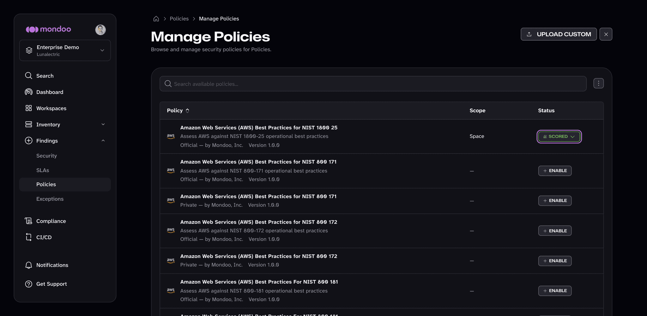This screenshot has width=647, height=316.
Task: Enable Official NIST 800 171 policy
Action: point(555,171)
